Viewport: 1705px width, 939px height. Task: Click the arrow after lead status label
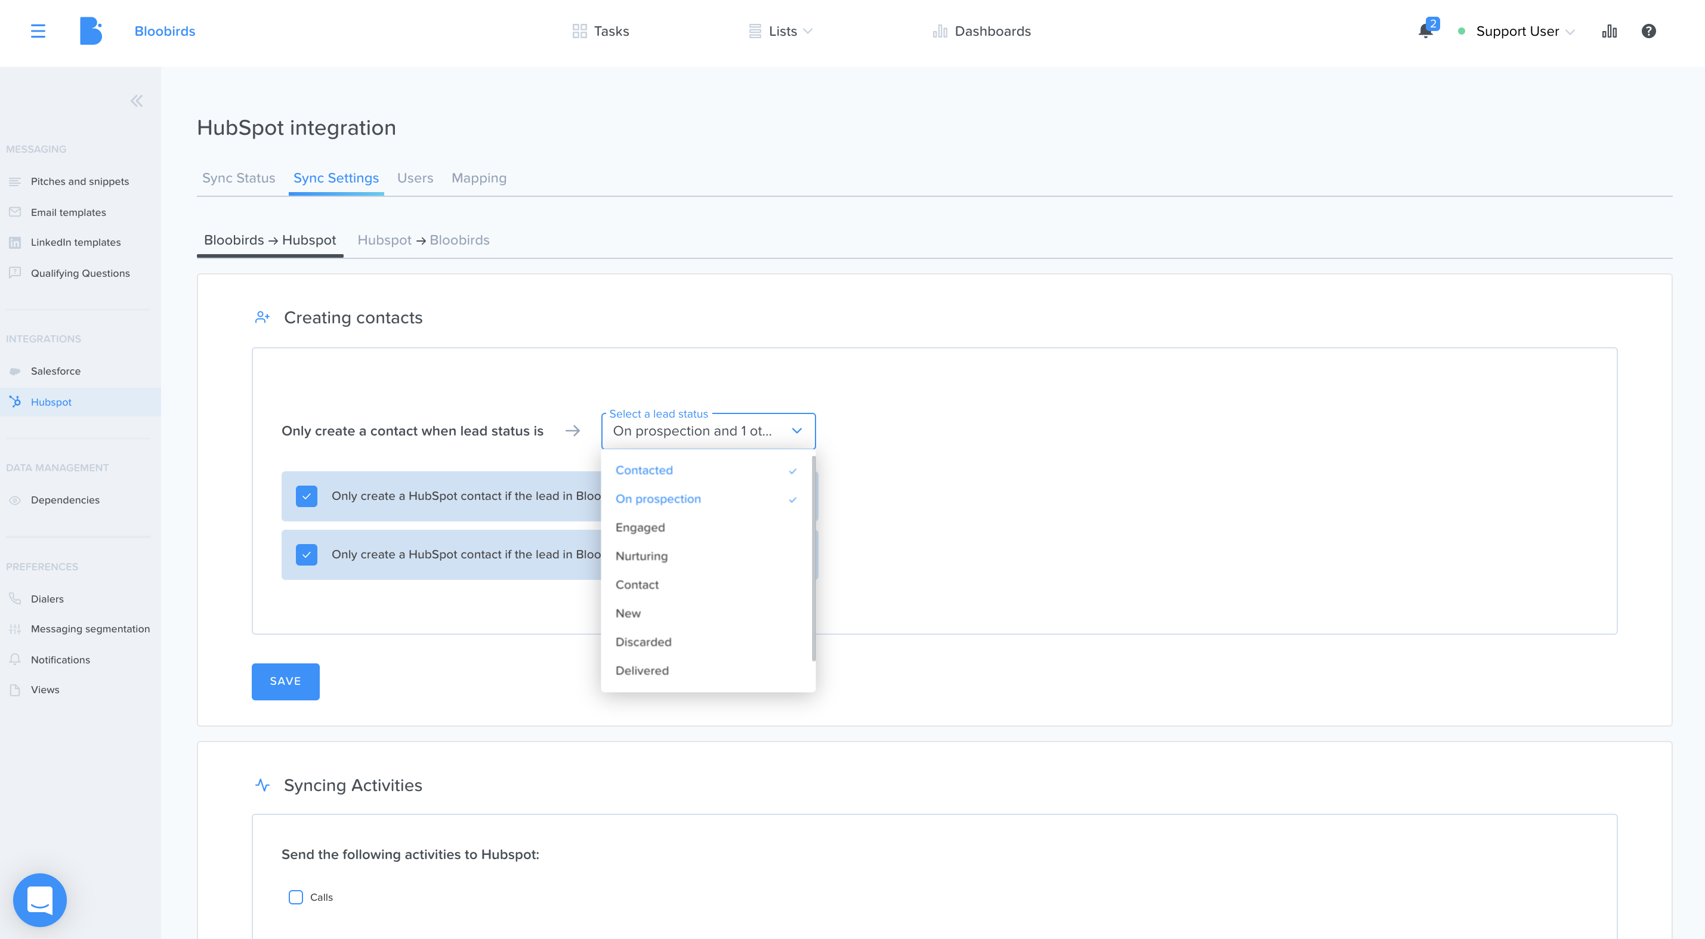tap(573, 431)
